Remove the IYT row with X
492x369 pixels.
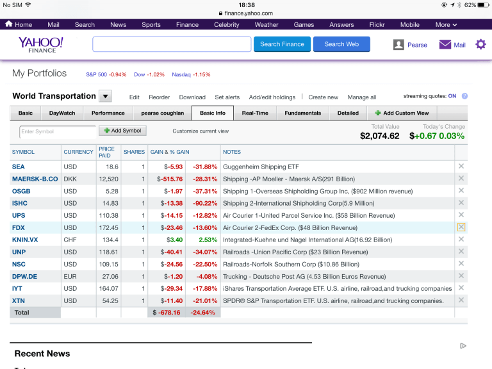coord(461,288)
